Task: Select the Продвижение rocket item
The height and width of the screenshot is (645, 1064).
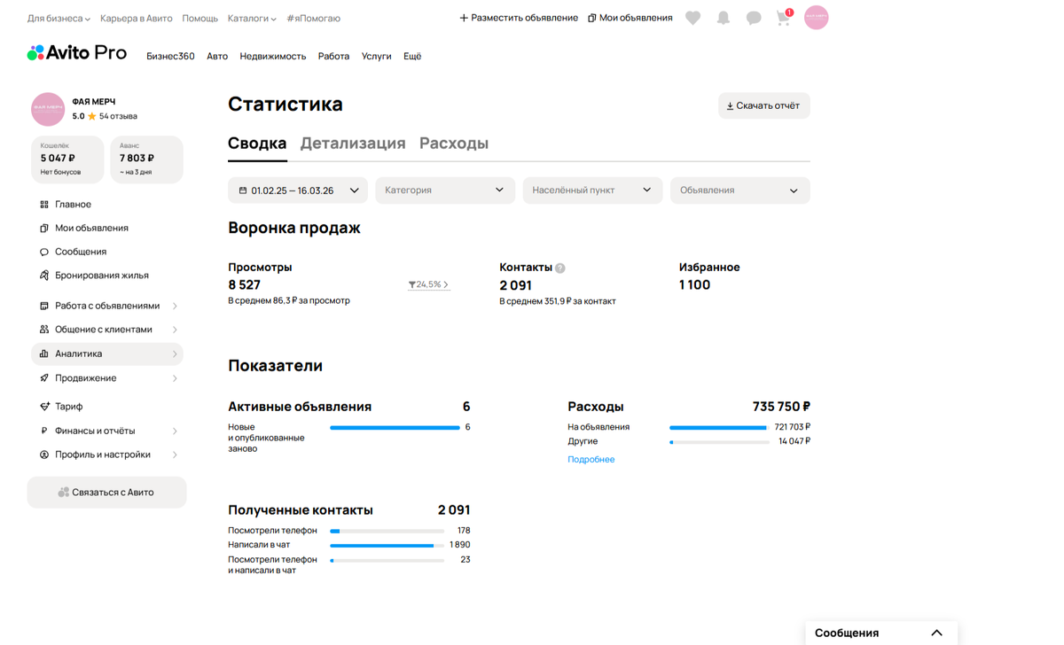Action: [x=84, y=377]
